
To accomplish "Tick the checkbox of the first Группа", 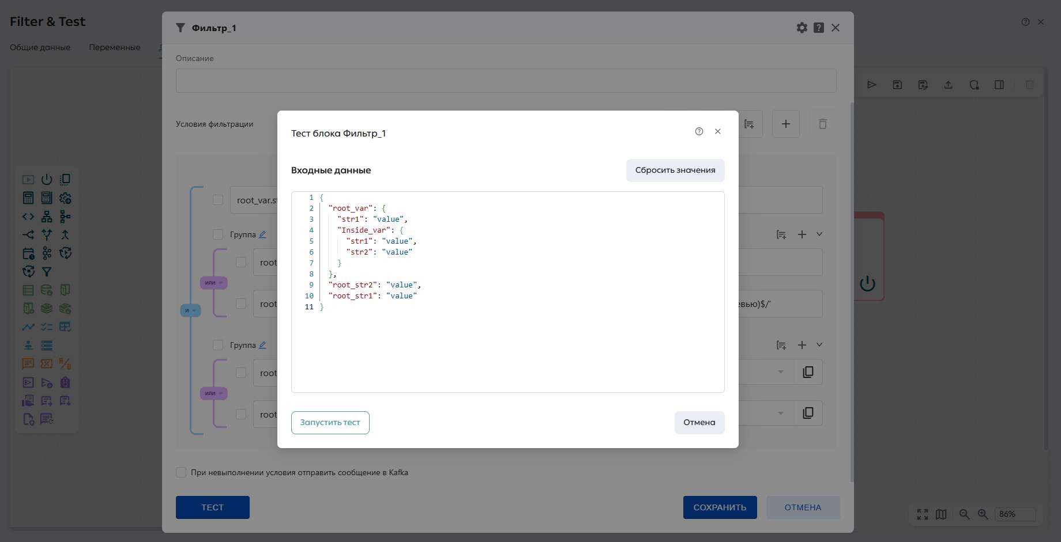I will (218, 234).
